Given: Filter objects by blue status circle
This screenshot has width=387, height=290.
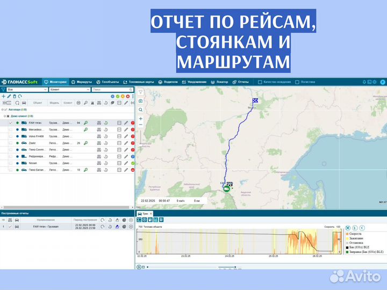Looking at the screenshot, I should tap(112, 97).
